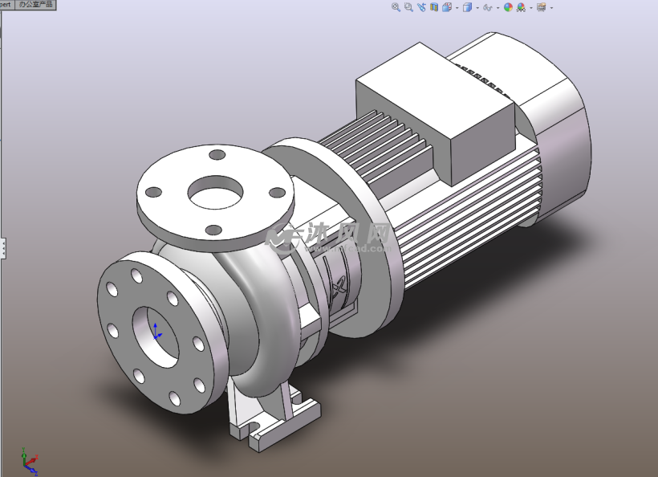Click the Display Style box icon

[x=467, y=7]
